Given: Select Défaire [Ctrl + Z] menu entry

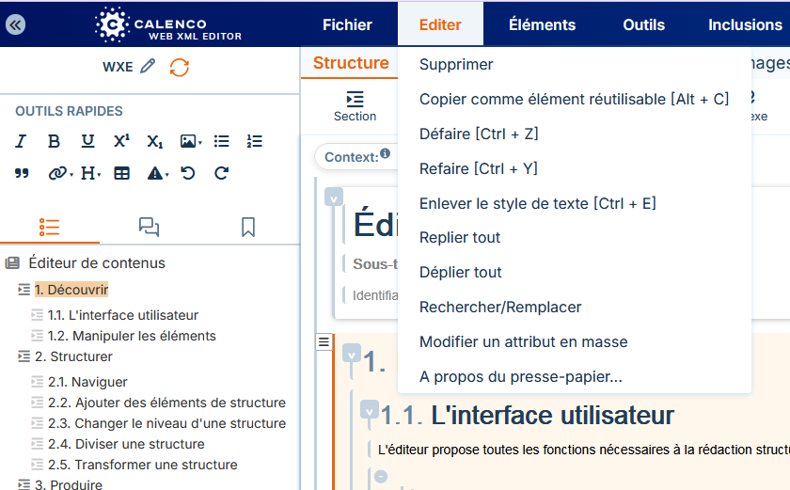Looking at the screenshot, I should click(479, 134).
